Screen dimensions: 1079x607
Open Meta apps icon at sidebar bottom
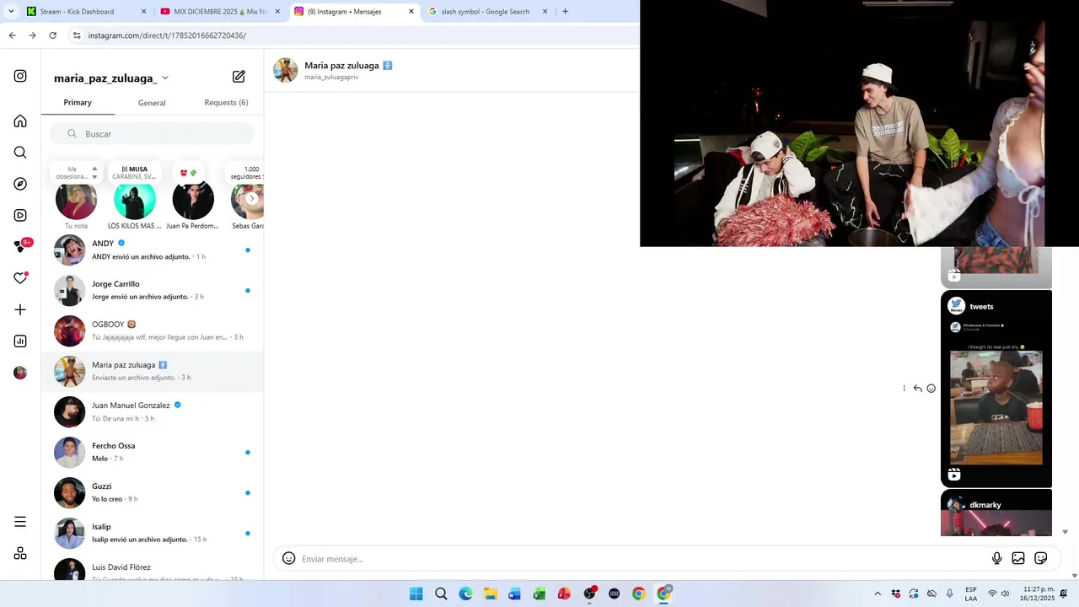(20, 553)
